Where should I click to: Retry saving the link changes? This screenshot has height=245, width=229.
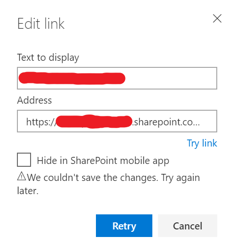tap(124, 226)
